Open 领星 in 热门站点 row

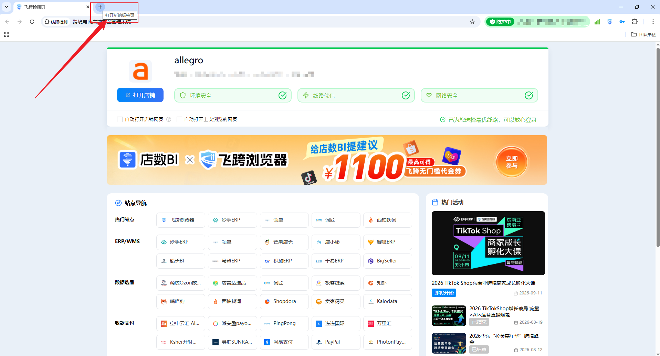coord(284,220)
